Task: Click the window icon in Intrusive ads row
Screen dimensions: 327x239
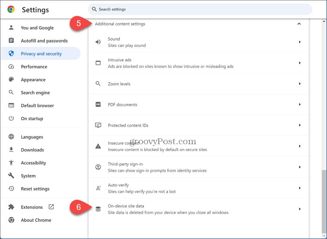Action: 98,63
